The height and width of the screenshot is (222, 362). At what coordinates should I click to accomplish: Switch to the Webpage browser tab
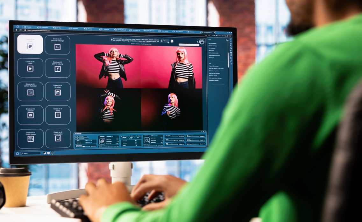pos(78,28)
